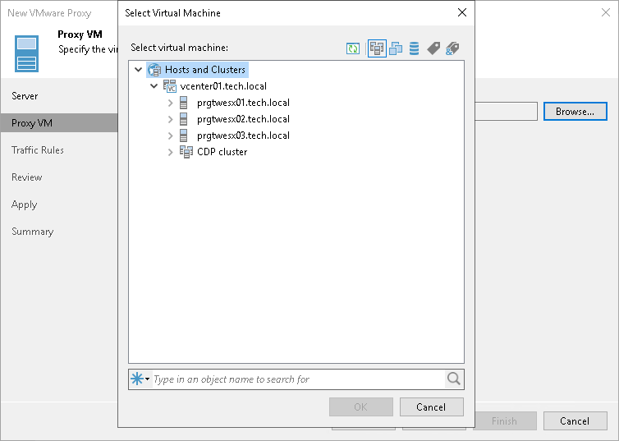This screenshot has height=441, width=619.
Task: Click the Refresh icon in the toolbar
Action: [352, 48]
